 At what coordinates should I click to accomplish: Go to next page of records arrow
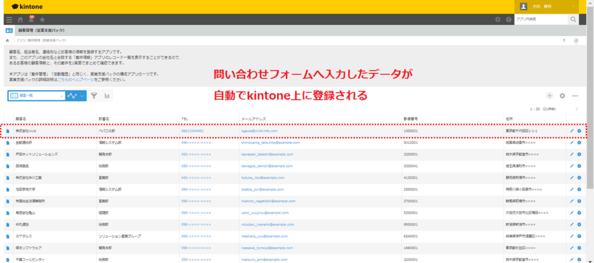(x=577, y=109)
